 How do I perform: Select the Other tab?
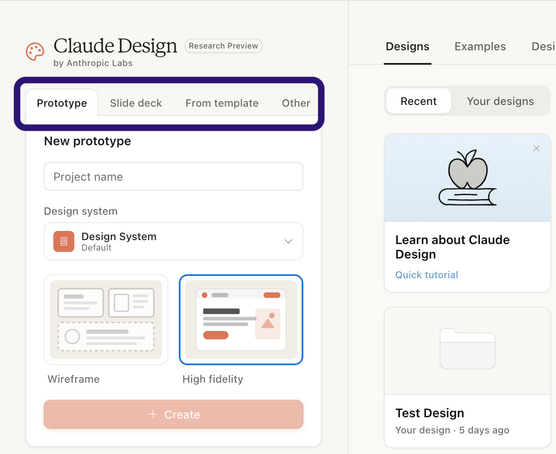click(296, 103)
